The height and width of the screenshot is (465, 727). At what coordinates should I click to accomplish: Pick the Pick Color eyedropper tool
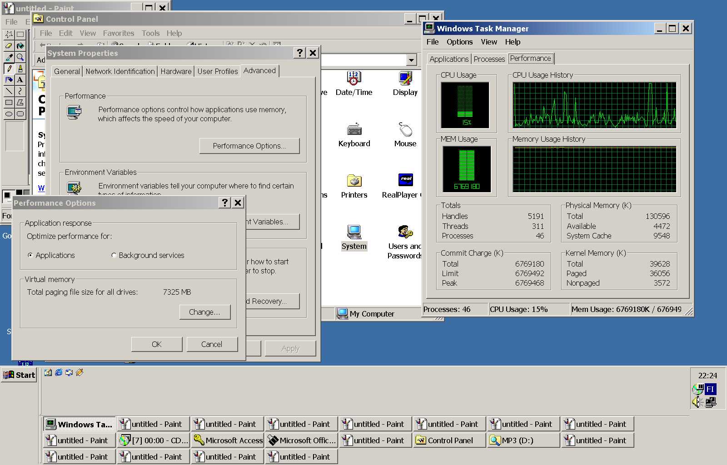click(9, 57)
